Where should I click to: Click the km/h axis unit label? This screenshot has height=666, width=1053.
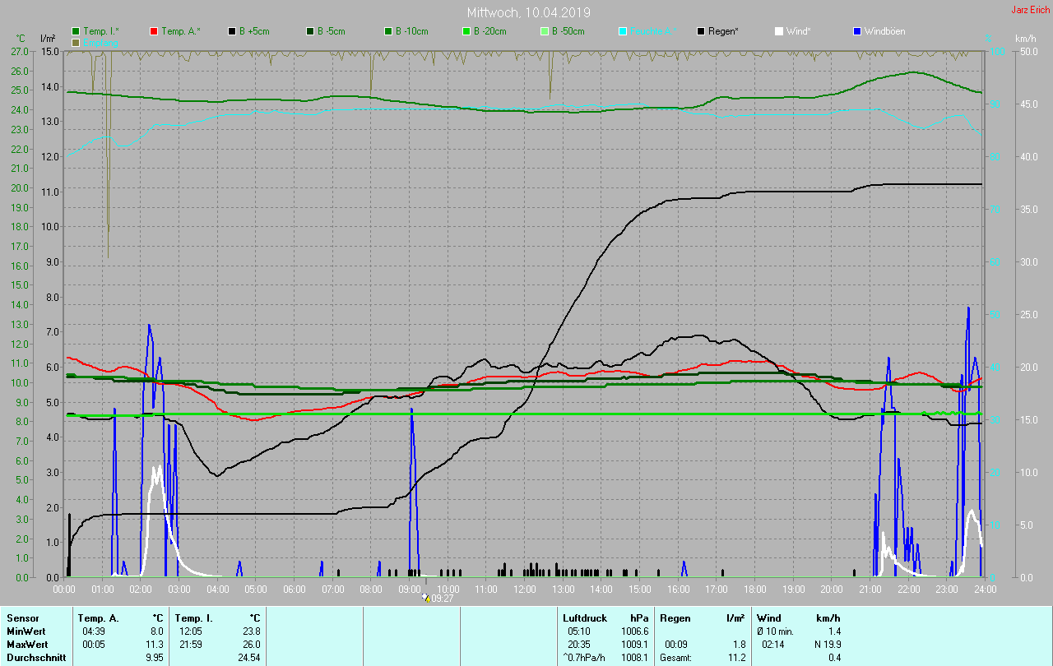click(x=1025, y=39)
